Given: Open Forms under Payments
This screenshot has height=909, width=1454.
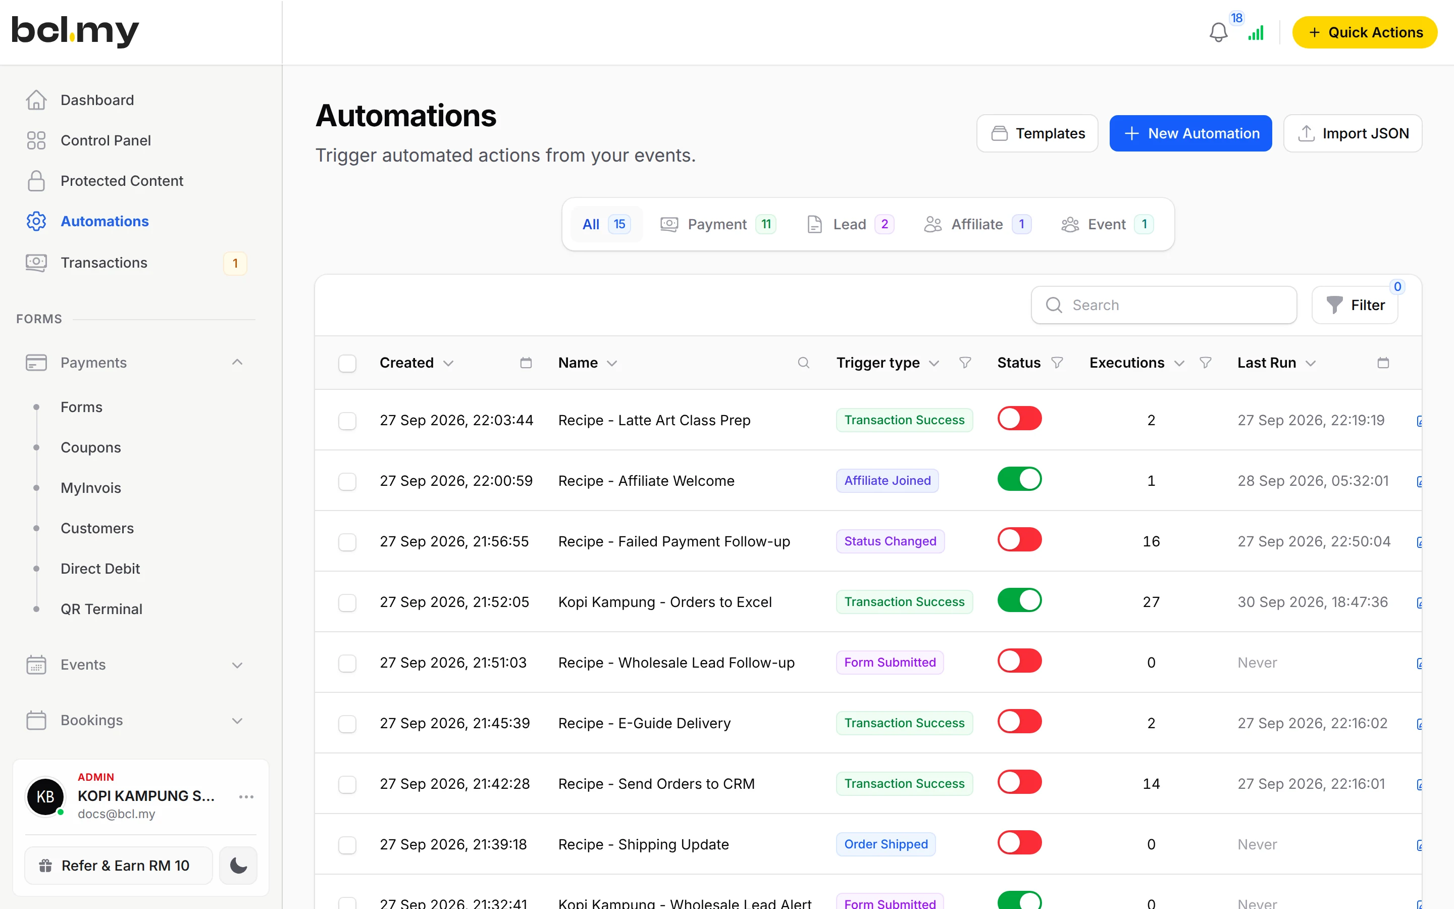Looking at the screenshot, I should pyautogui.click(x=82, y=407).
